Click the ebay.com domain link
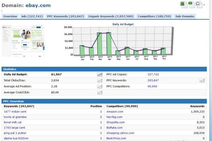The width and height of the screenshot is (212, 141). tap(38, 5)
